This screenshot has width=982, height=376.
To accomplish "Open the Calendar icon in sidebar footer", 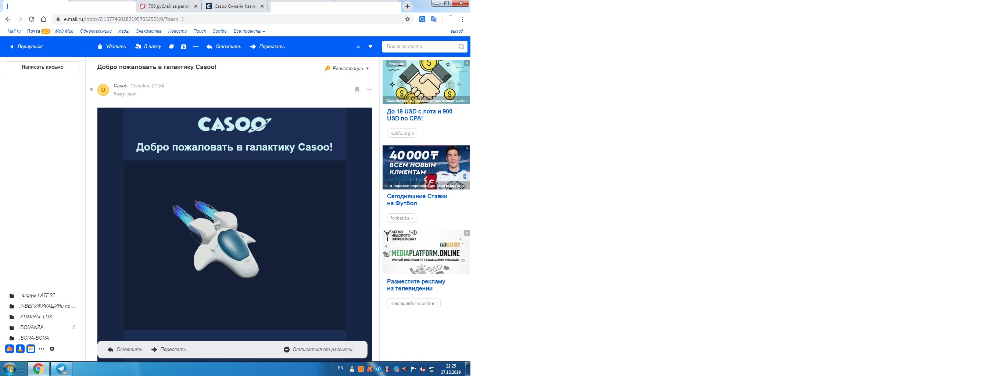I will coord(31,348).
